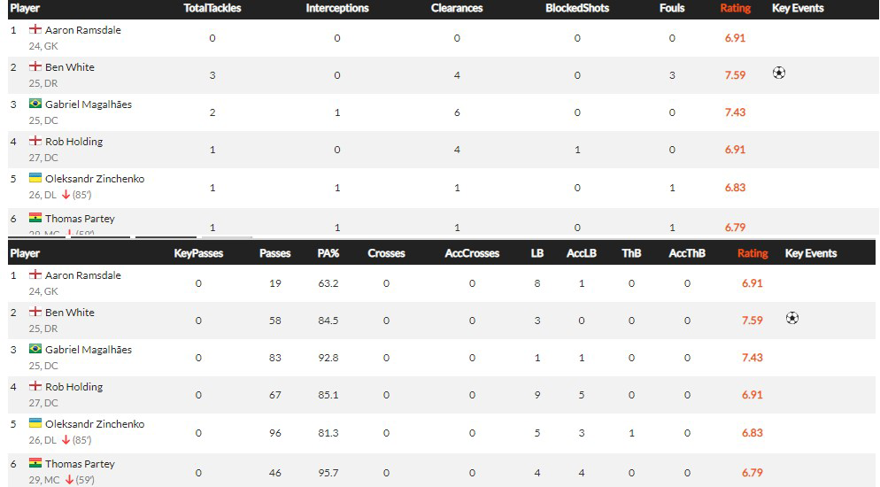The width and height of the screenshot is (880, 487).
Task: Click England flag beside Aaron Ramsdale top table
Action: coord(35,29)
